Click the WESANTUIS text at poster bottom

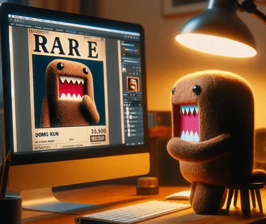[43, 148]
